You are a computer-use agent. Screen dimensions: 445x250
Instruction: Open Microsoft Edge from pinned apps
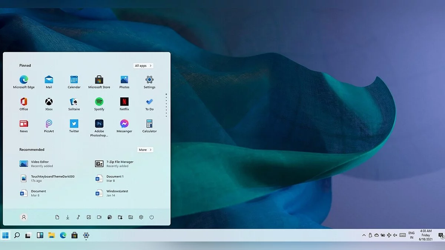24,80
